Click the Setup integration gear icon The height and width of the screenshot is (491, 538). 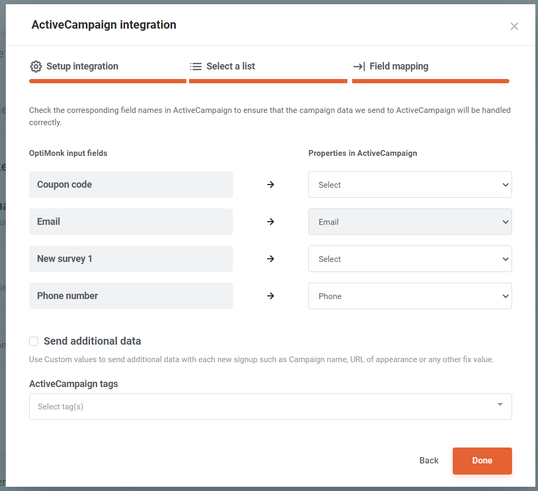point(35,66)
